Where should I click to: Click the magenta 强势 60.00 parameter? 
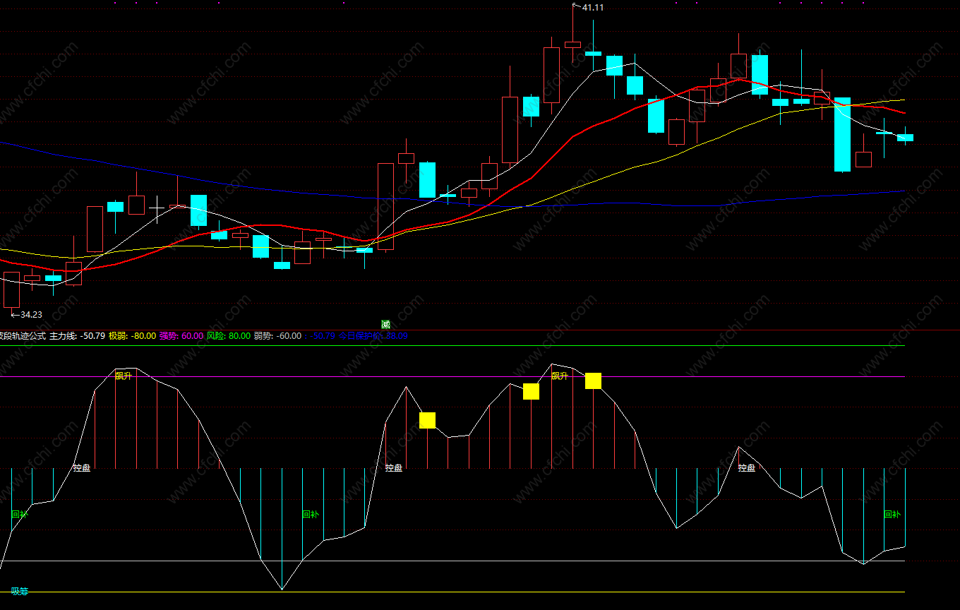181,336
